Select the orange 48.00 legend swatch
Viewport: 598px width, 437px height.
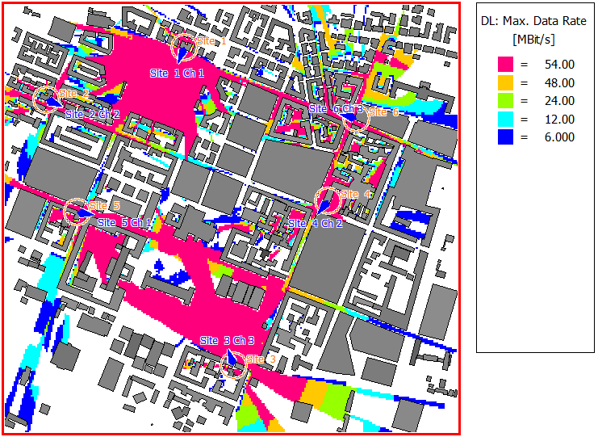[x=505, y=82]
